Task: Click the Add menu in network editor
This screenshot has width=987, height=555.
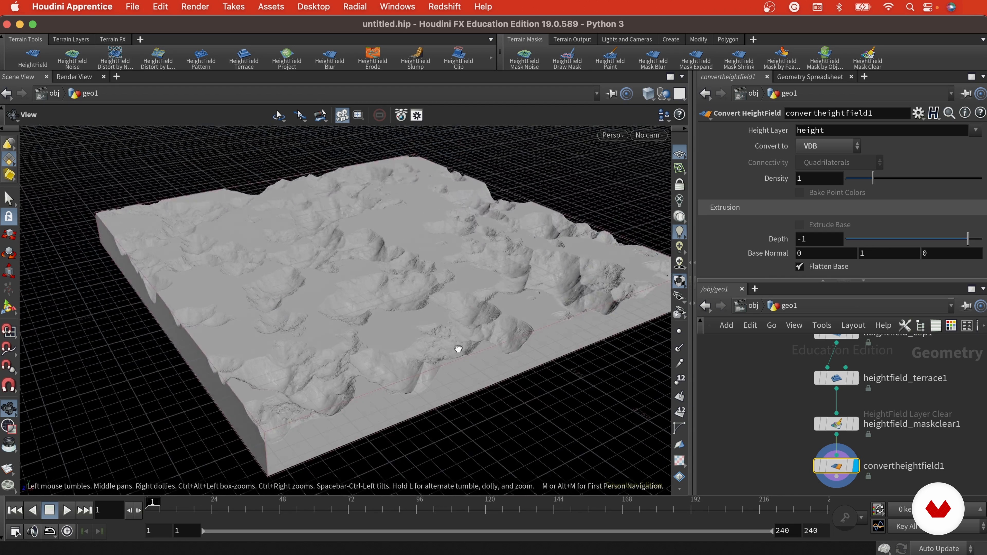Action: point(726,325)
